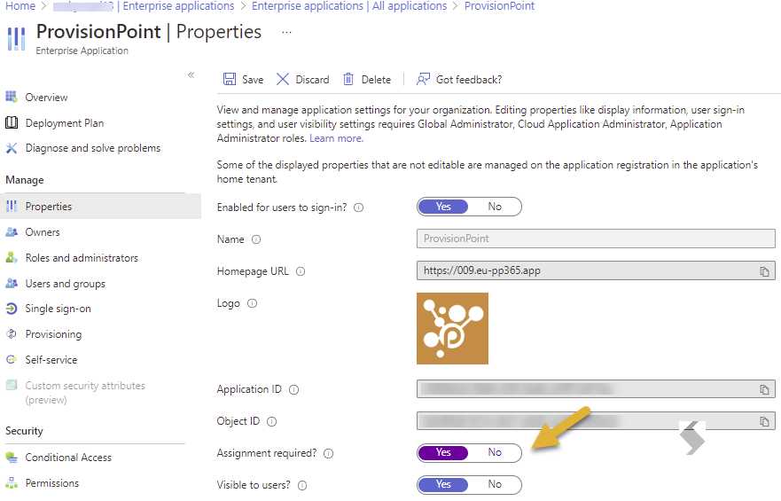Open Roles and administrators page
781x501 pixels.
82,258
